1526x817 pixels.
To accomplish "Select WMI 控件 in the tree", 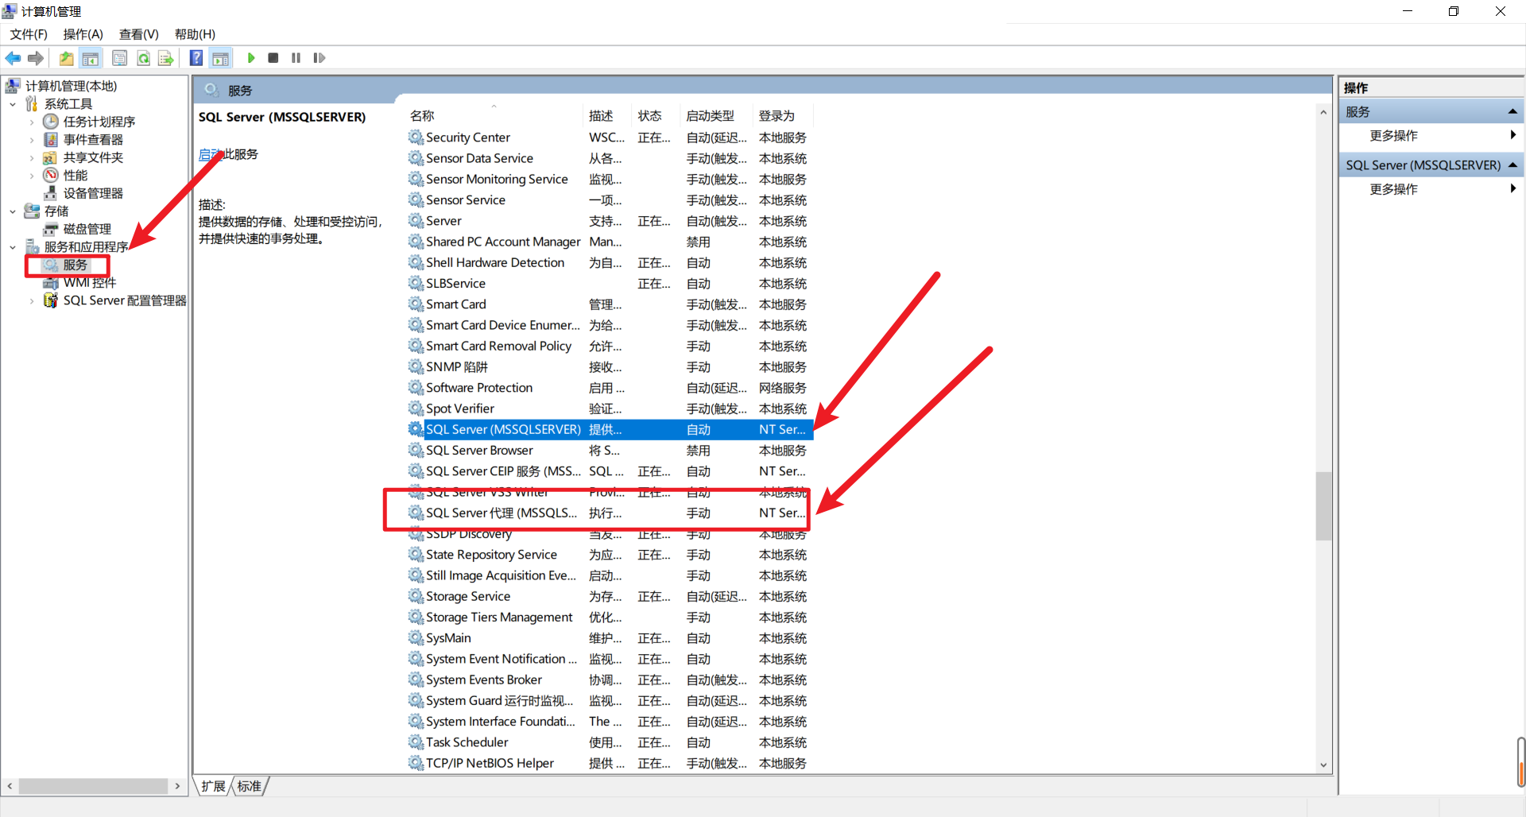I will (90, 282).
